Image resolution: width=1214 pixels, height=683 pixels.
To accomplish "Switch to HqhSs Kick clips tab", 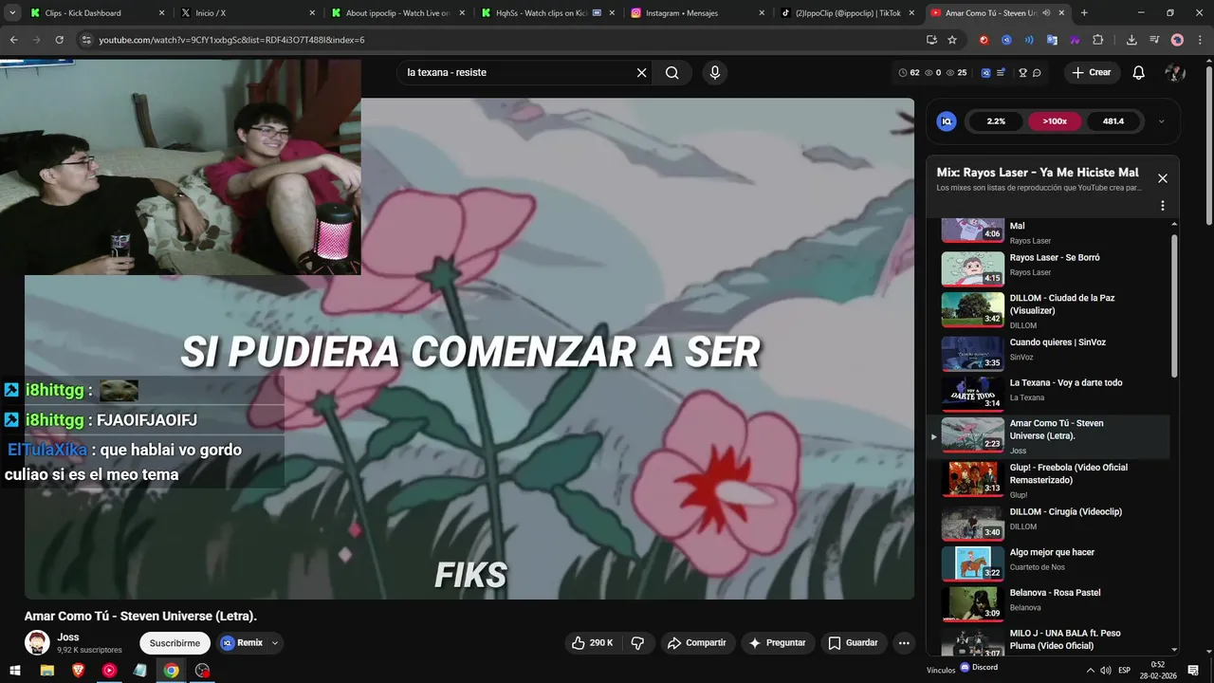I will click(548, 13).
